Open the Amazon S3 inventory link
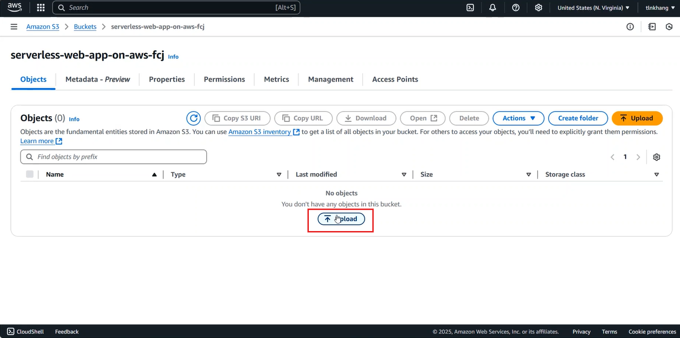Viewport: 680px width, 338px height. [x=264, y=132]
